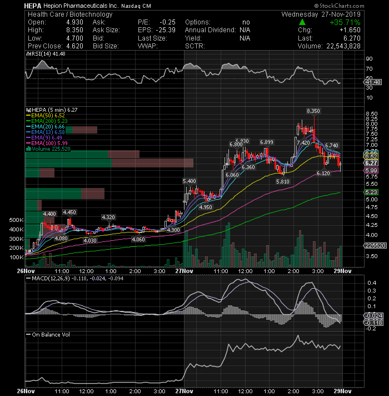Click the candlestick icon before HEPA (5 min)

coord(28,110)
